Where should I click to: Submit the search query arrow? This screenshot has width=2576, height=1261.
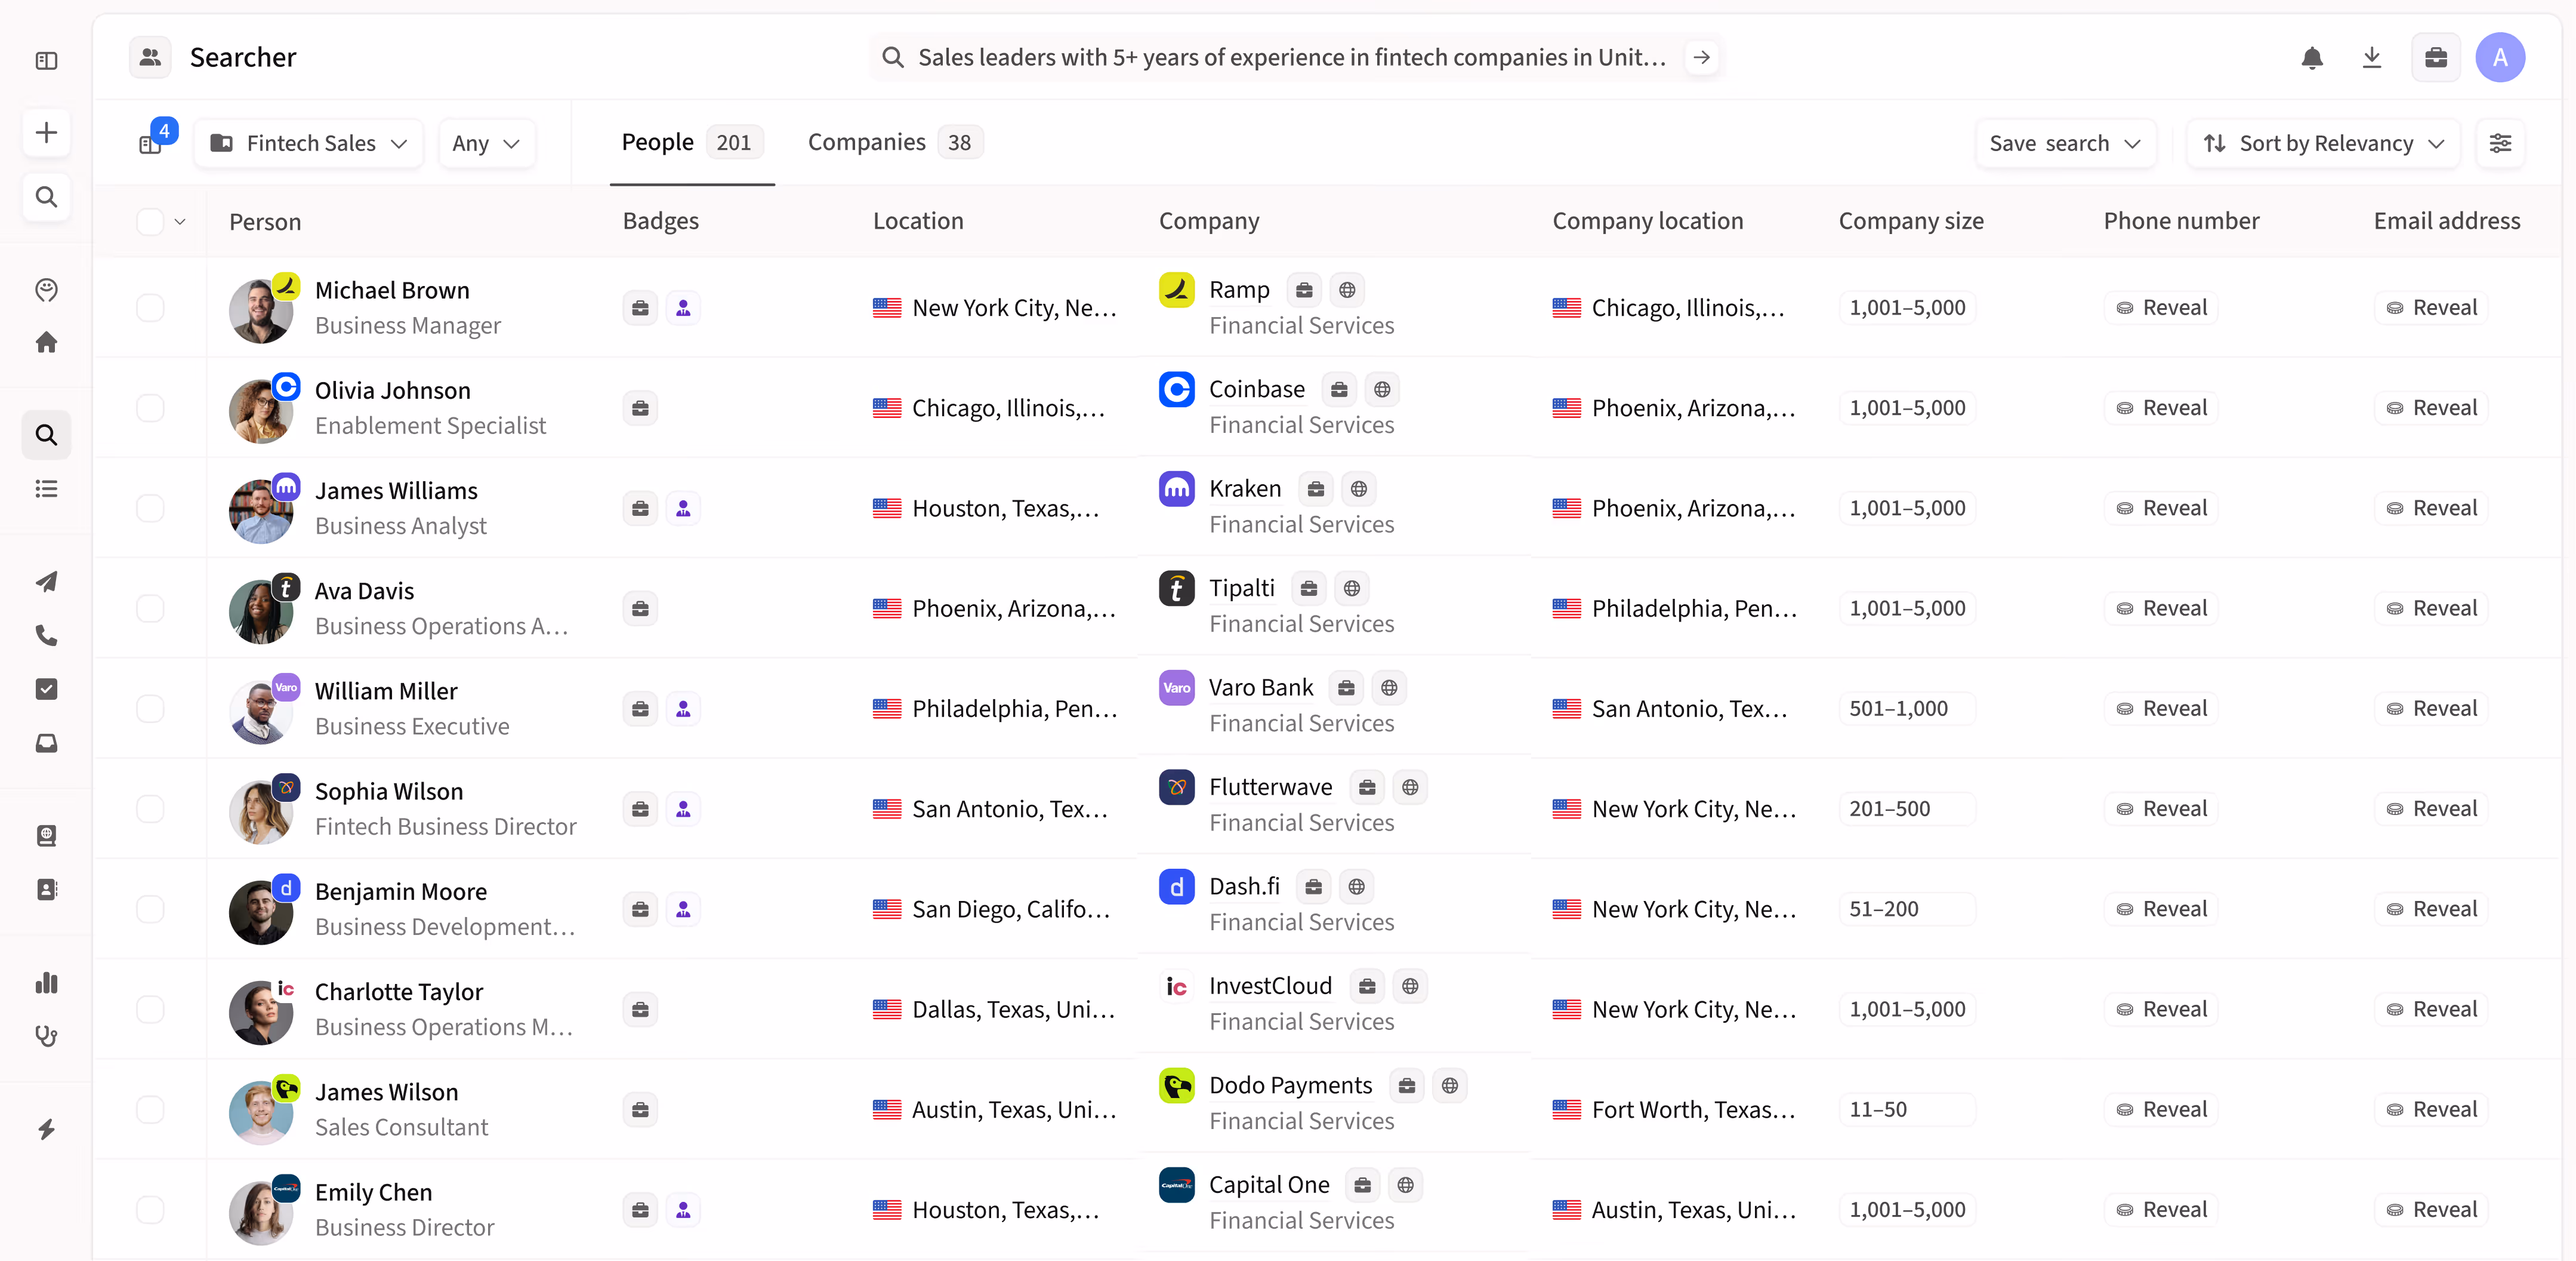pos(1701,58)
